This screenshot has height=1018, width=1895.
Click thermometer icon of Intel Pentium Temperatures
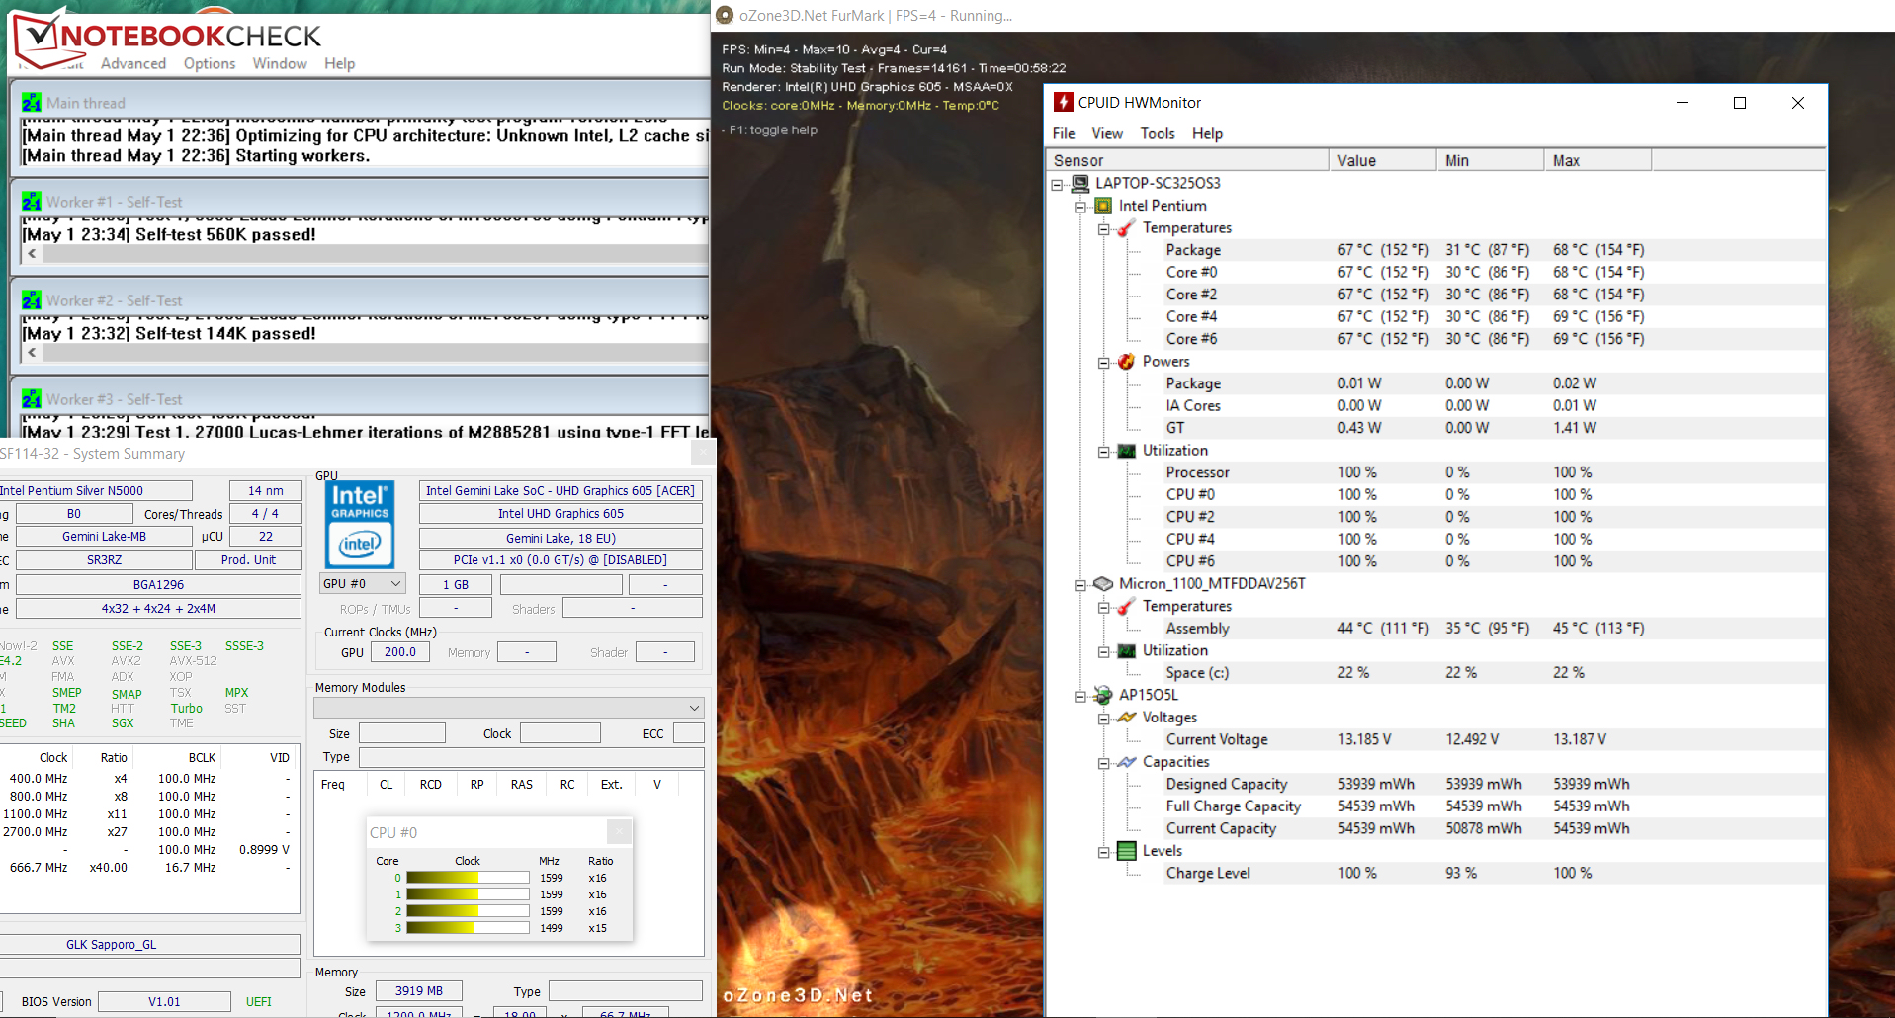point(1126,228)
